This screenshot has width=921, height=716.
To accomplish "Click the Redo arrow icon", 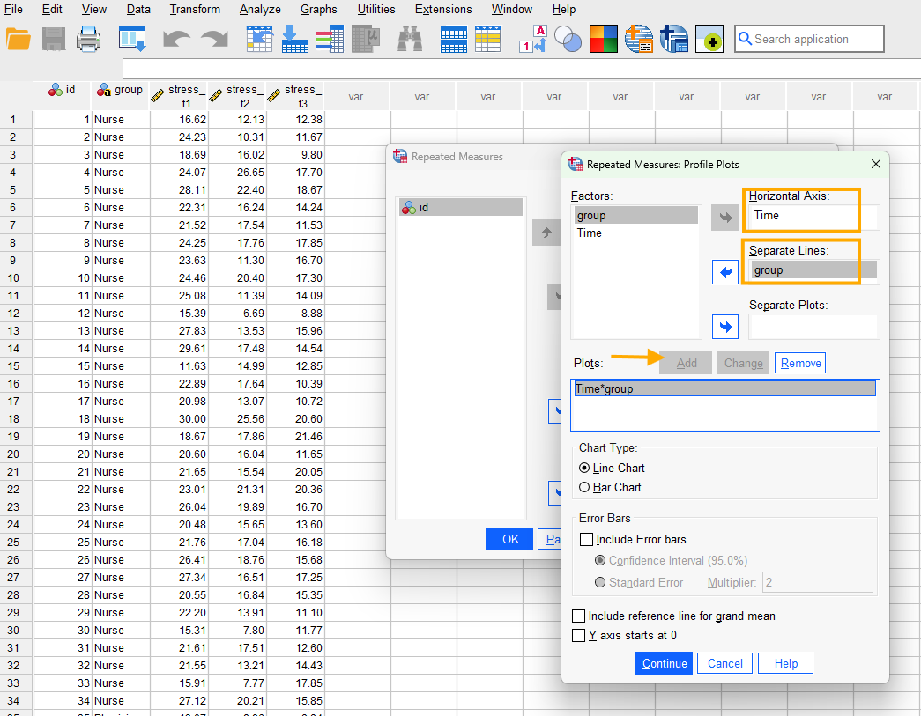I will (x=214, y=40).
